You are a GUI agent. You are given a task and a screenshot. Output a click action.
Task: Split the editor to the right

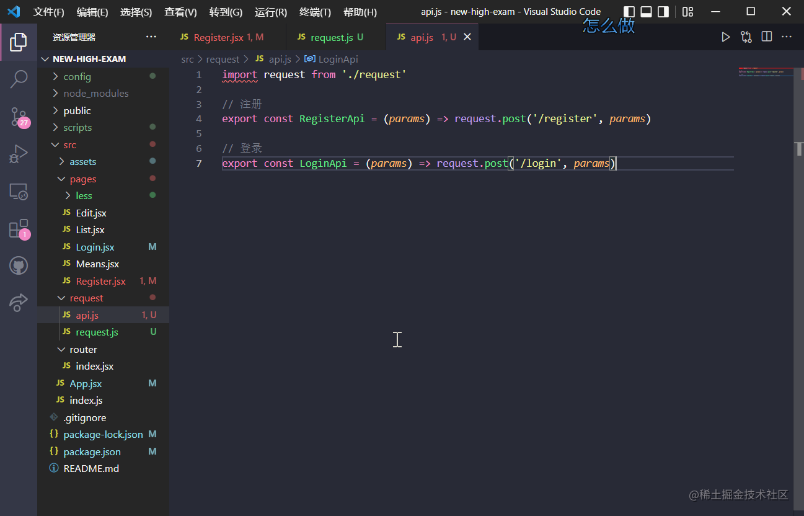(767, 37)
